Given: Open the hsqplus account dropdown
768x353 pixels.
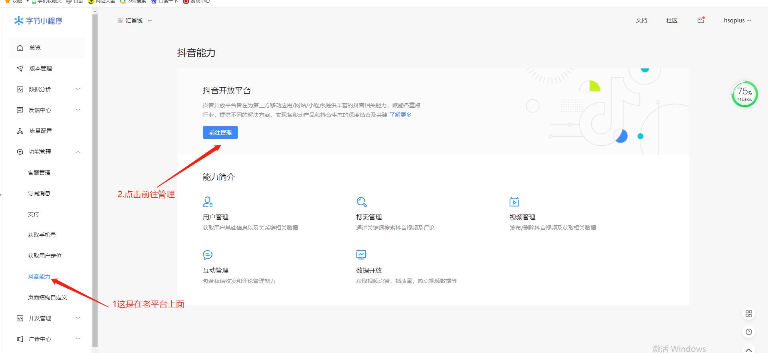Looking at the screenshot, I should click(x=737, y=20).
